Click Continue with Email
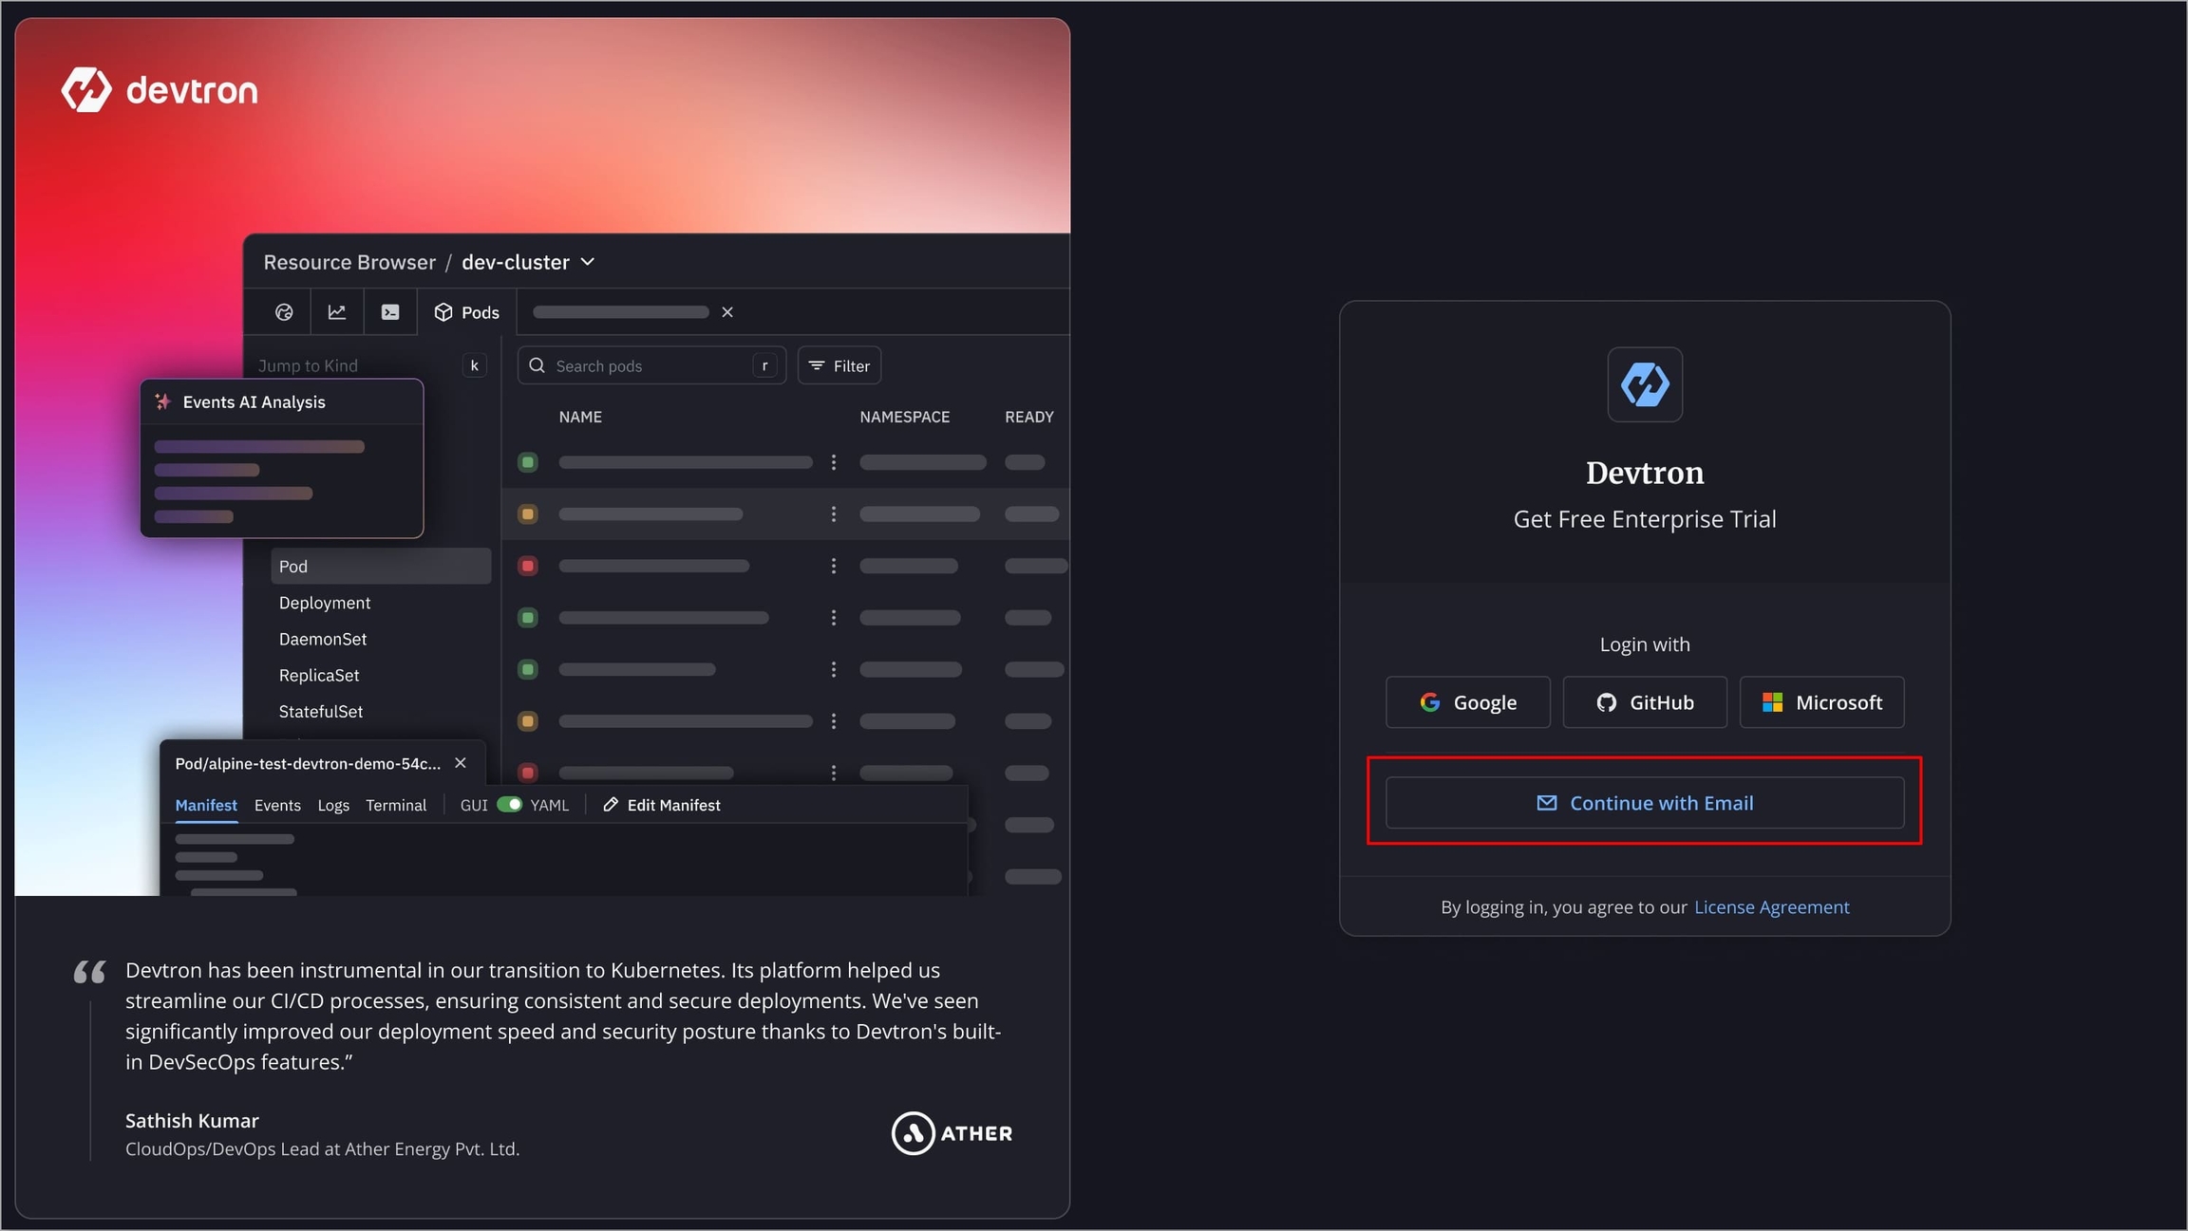This screenshot has height=1231, width=2188. [x=1645, y=803]
